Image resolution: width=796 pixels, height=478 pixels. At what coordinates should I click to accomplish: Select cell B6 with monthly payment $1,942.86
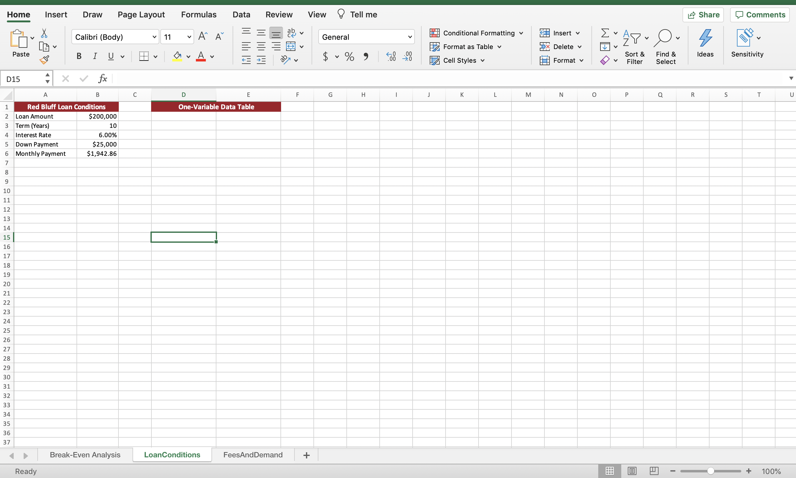point(97,154)
